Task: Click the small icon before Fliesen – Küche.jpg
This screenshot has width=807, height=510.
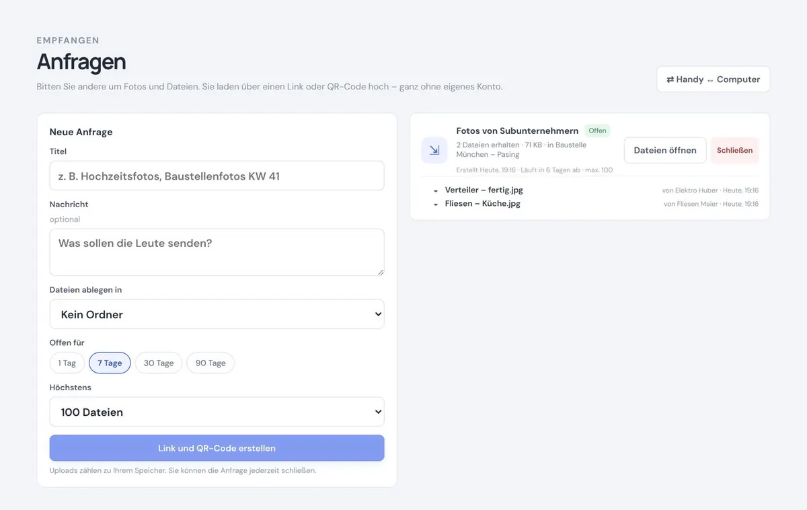Action: tap(436, 204)
